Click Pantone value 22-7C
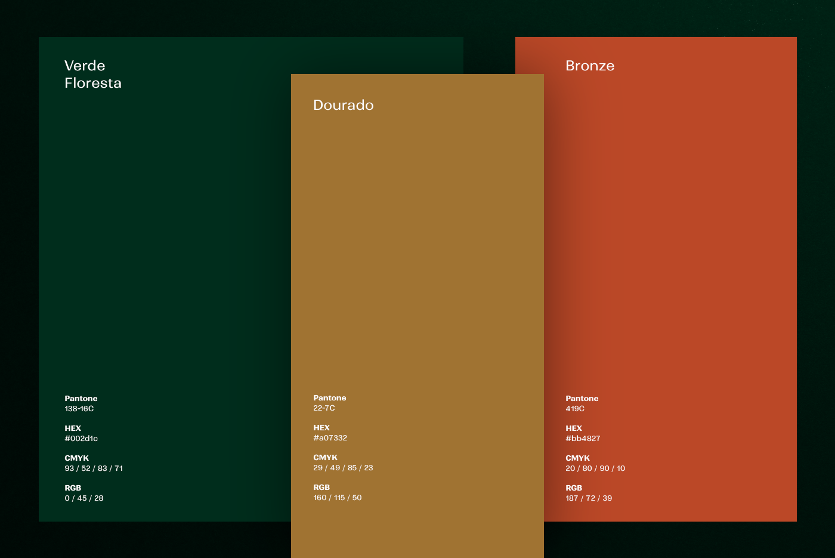 (324, 408)
